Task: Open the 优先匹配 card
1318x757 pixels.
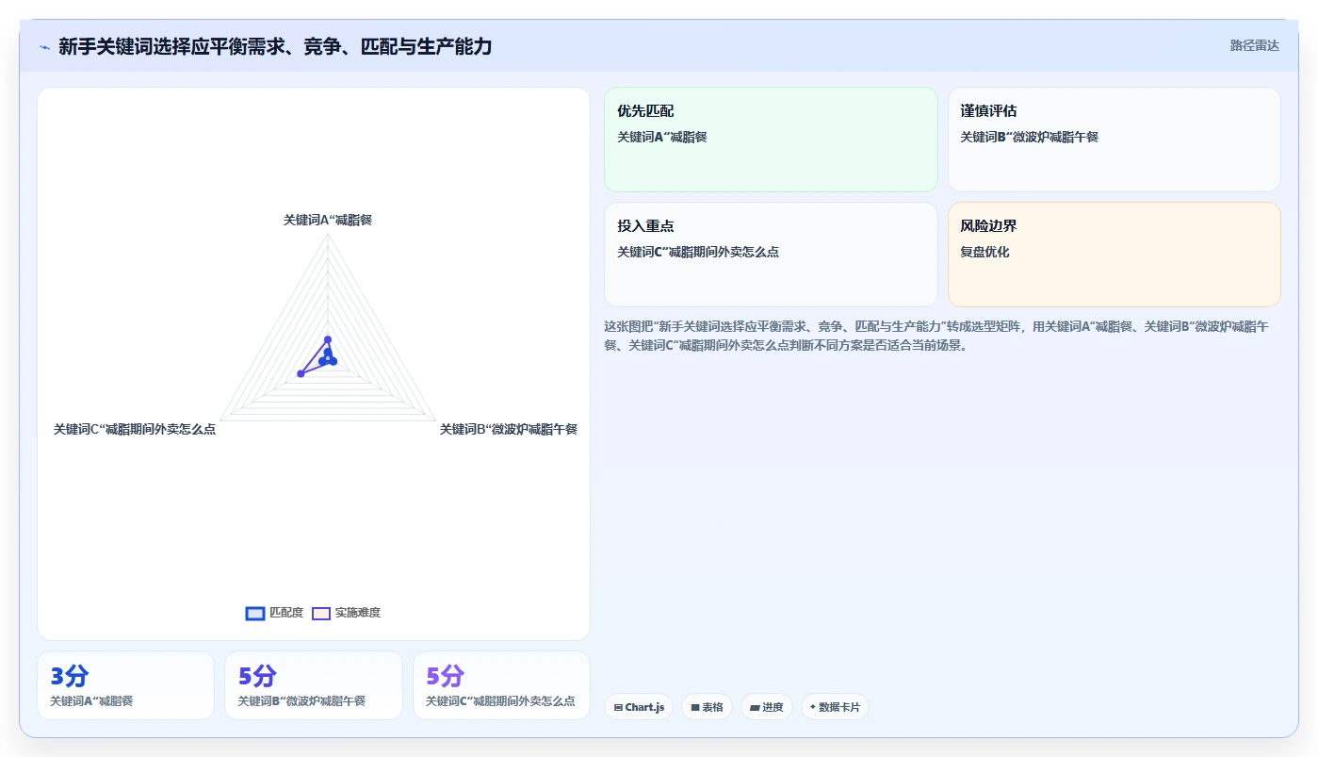Action: click(771, 140)
